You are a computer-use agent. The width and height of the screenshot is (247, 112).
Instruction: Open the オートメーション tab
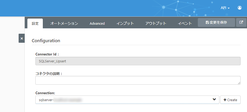tap(64, 23)
